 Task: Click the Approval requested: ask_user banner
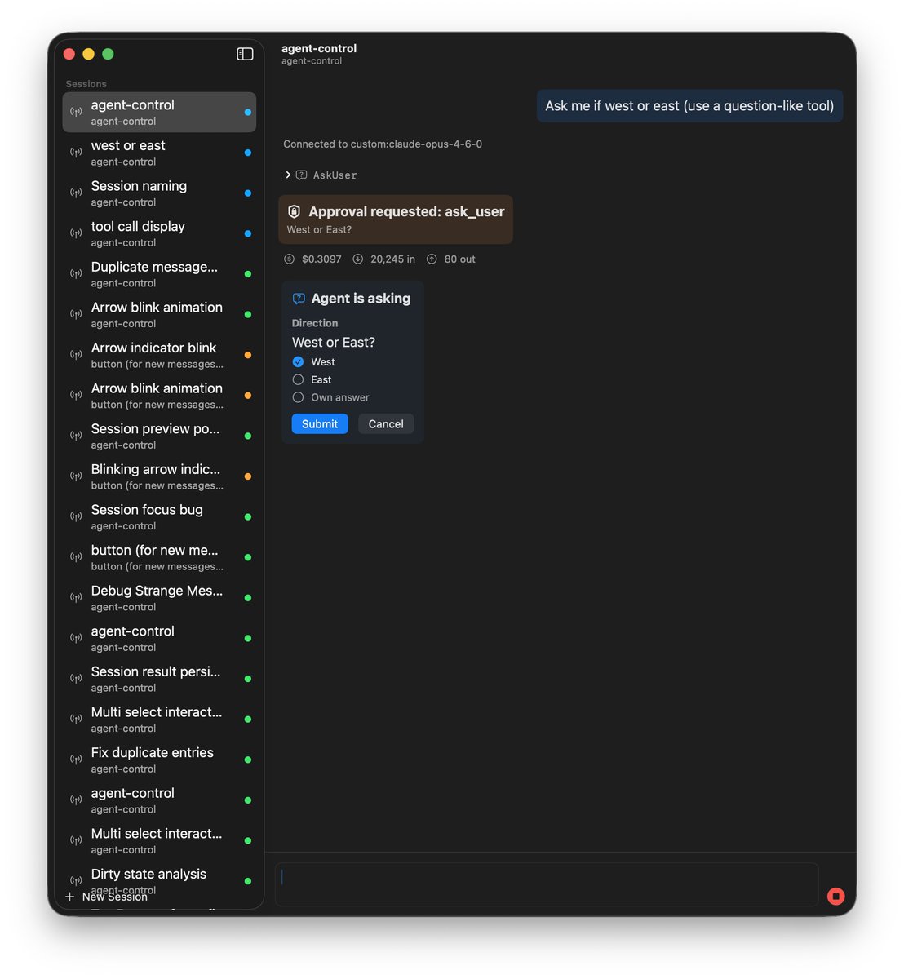click(396, 219)
